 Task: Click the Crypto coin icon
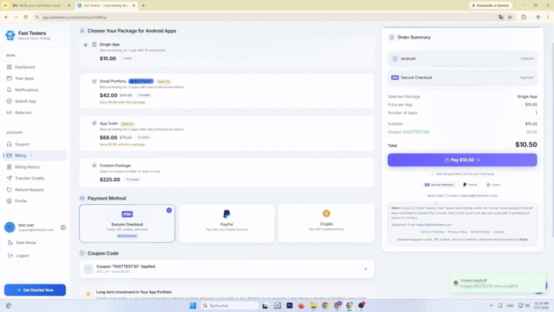(326, 213)
